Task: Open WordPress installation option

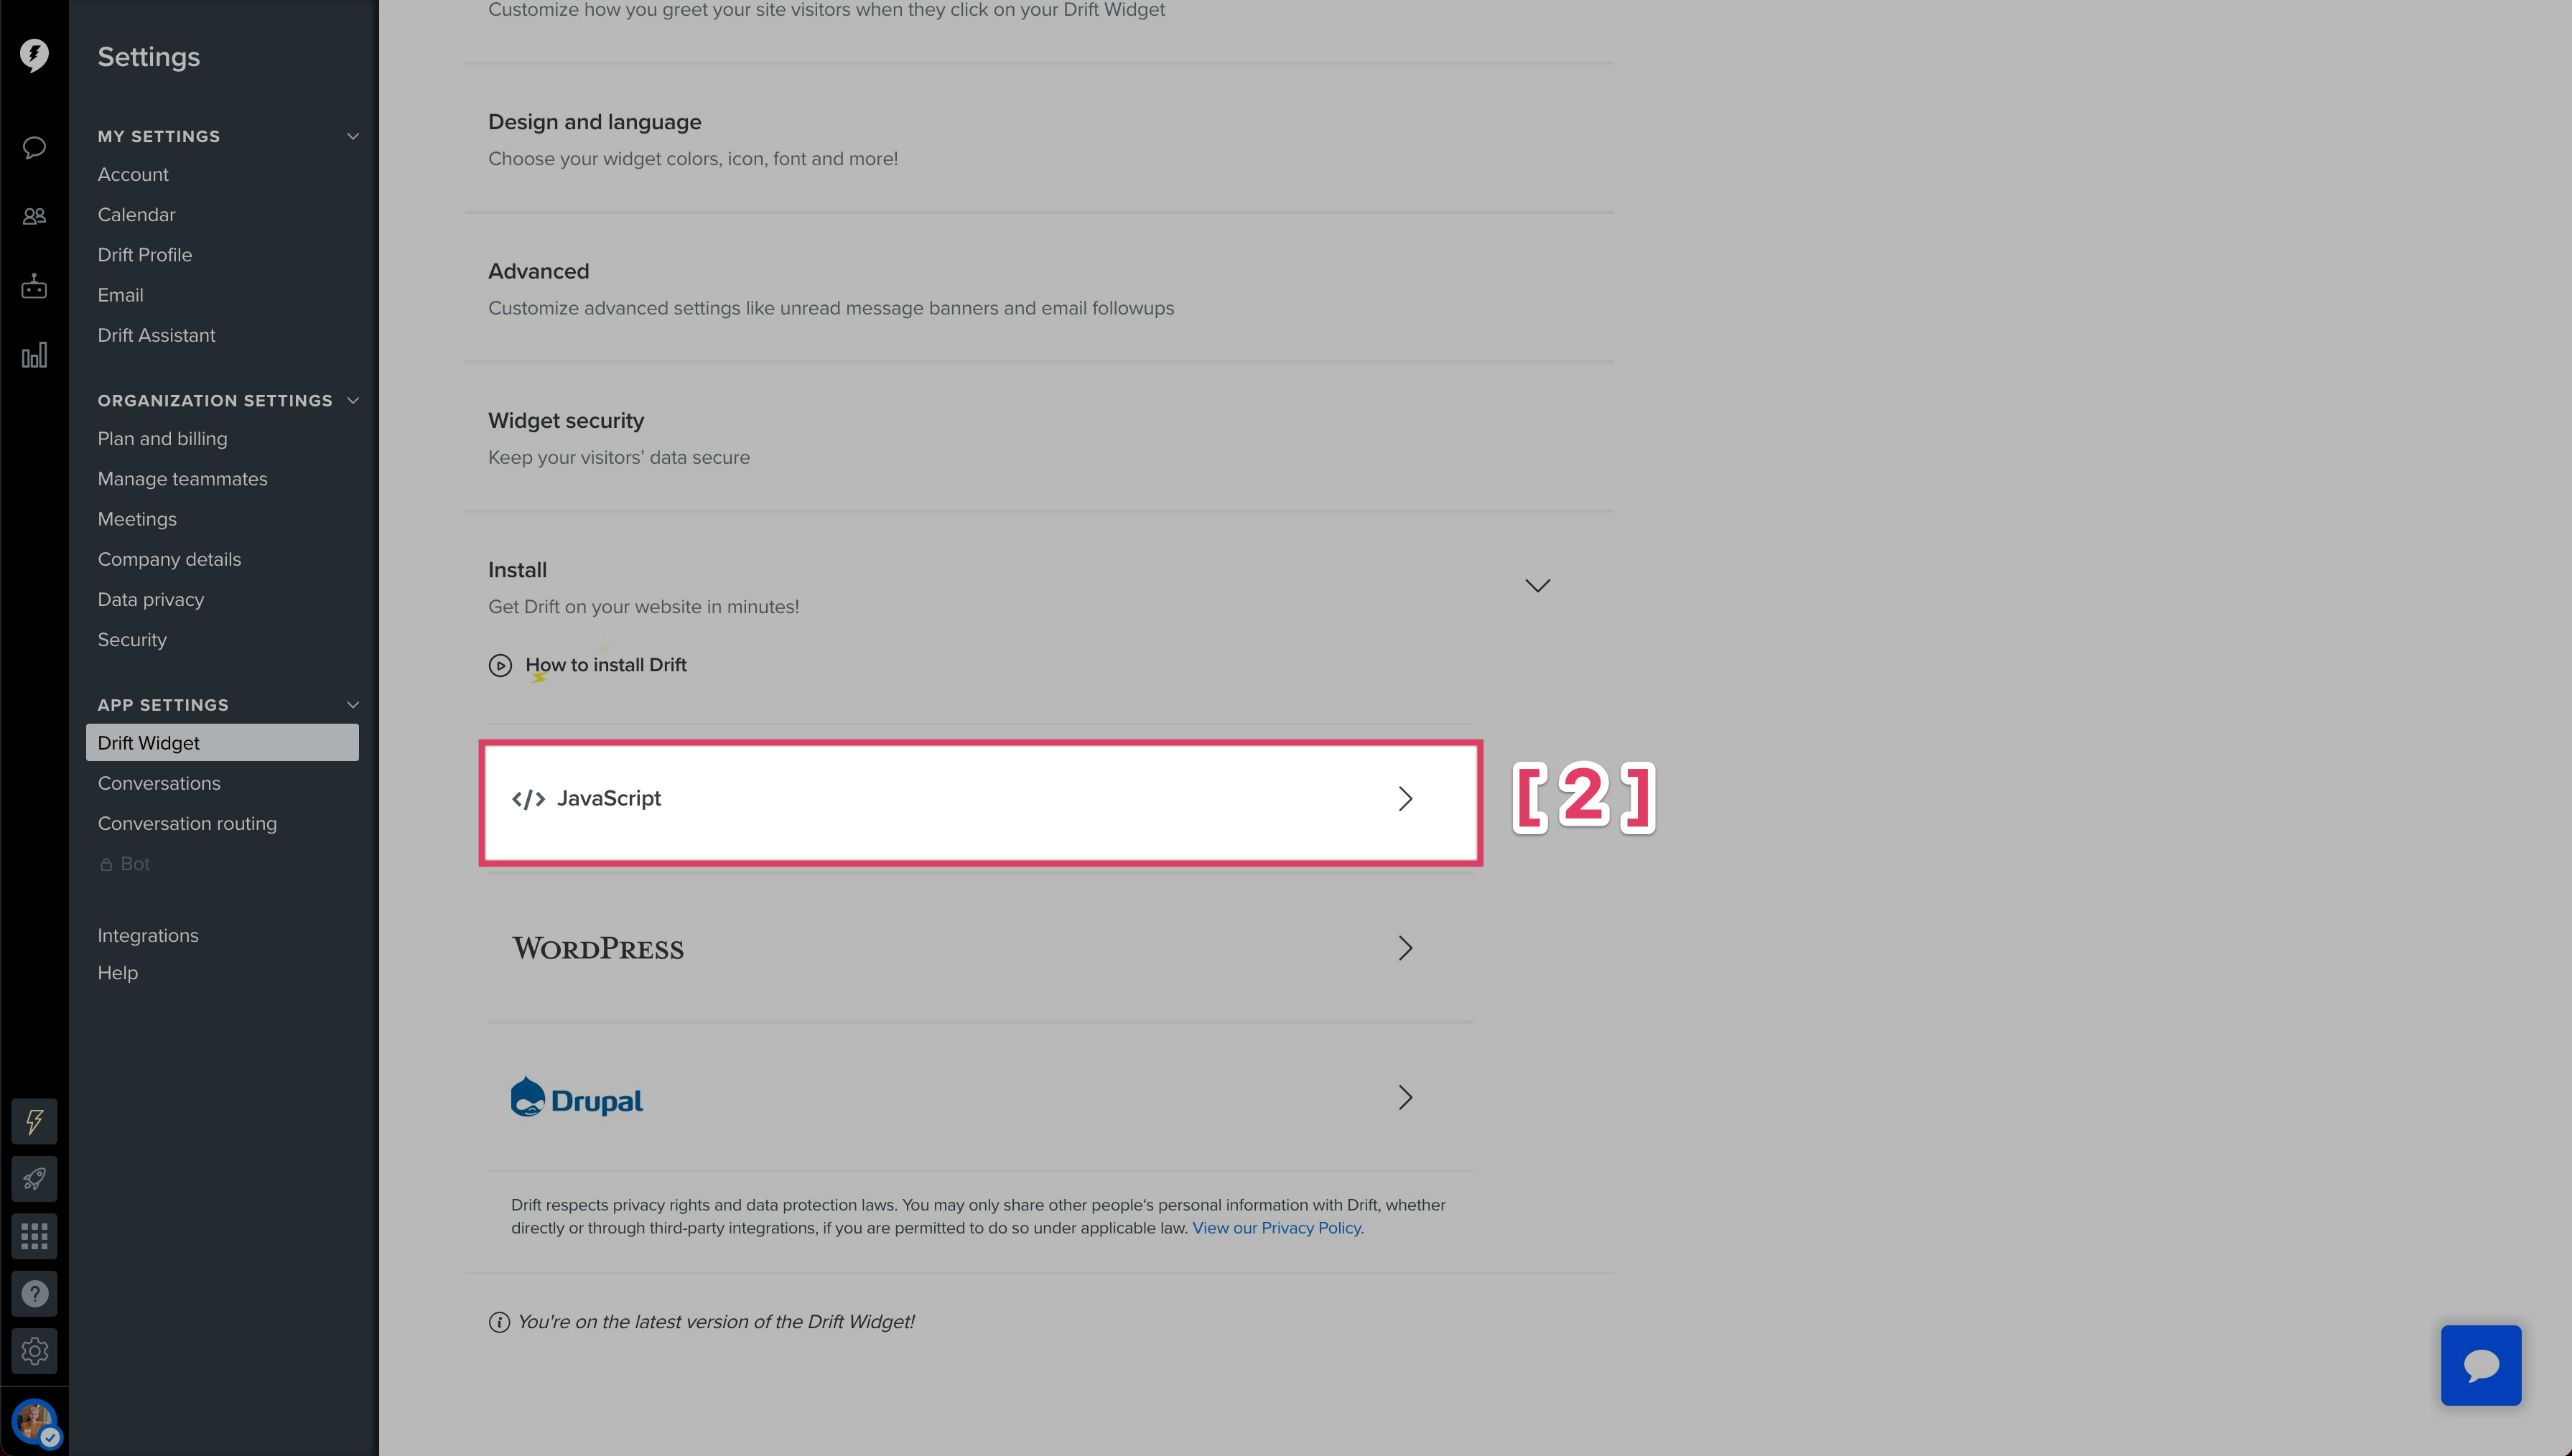Action: 979,947
